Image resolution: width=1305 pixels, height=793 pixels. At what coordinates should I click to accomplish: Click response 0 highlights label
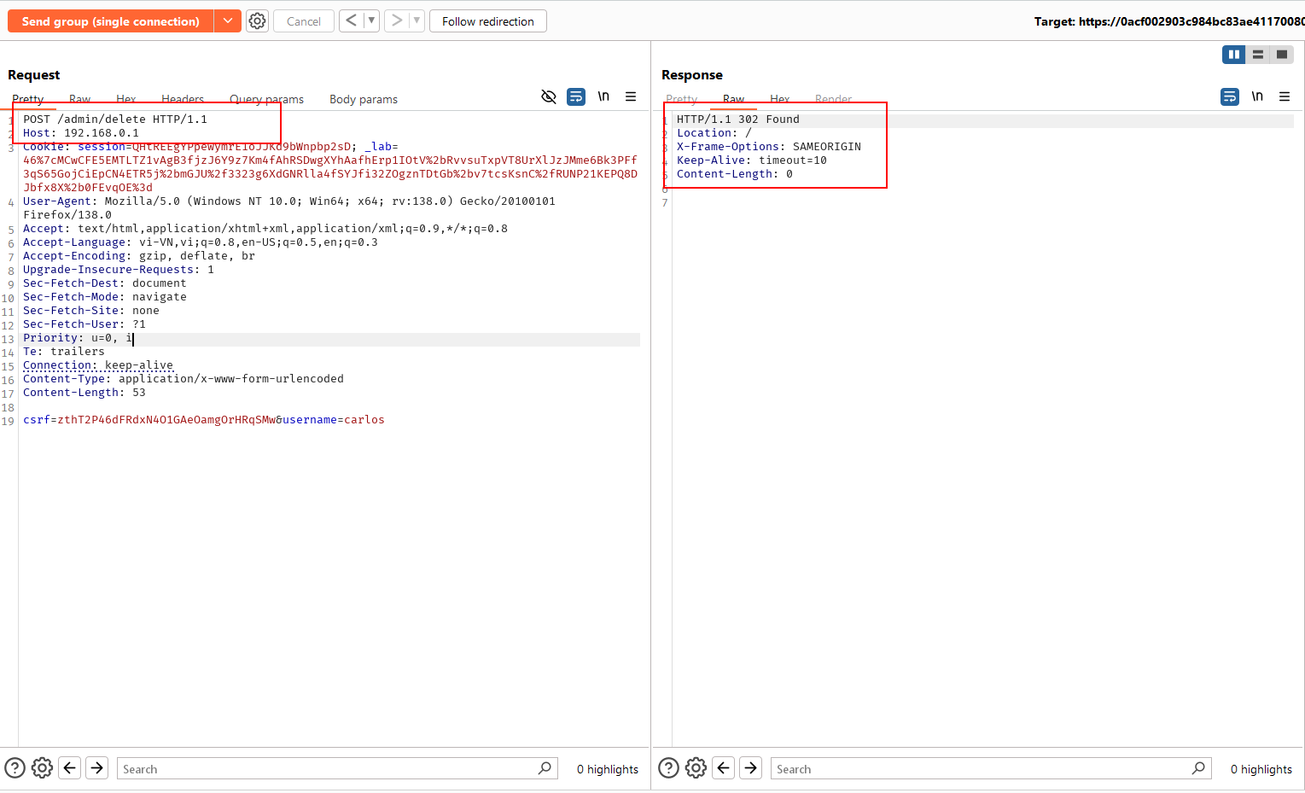1261,769
